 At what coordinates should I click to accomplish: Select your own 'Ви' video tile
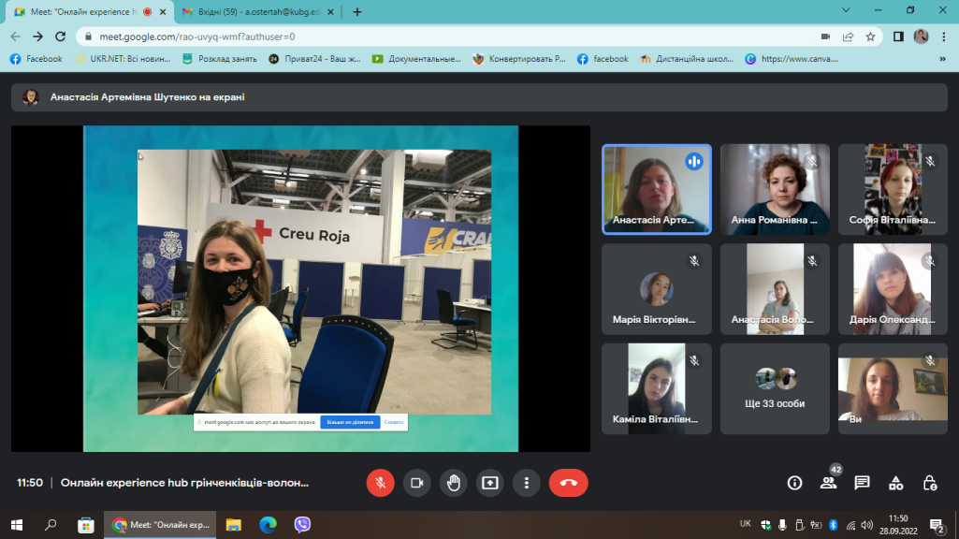(893, 388)
